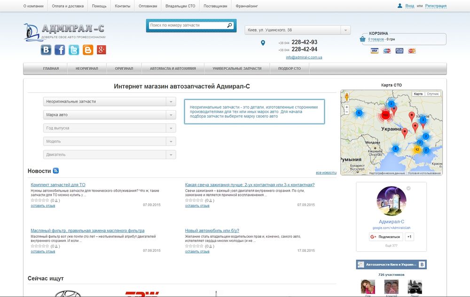Open the Какая свеча зажигания лучше article
The width and height of the screenshot is (470, 297).
[x=250, y=185]
